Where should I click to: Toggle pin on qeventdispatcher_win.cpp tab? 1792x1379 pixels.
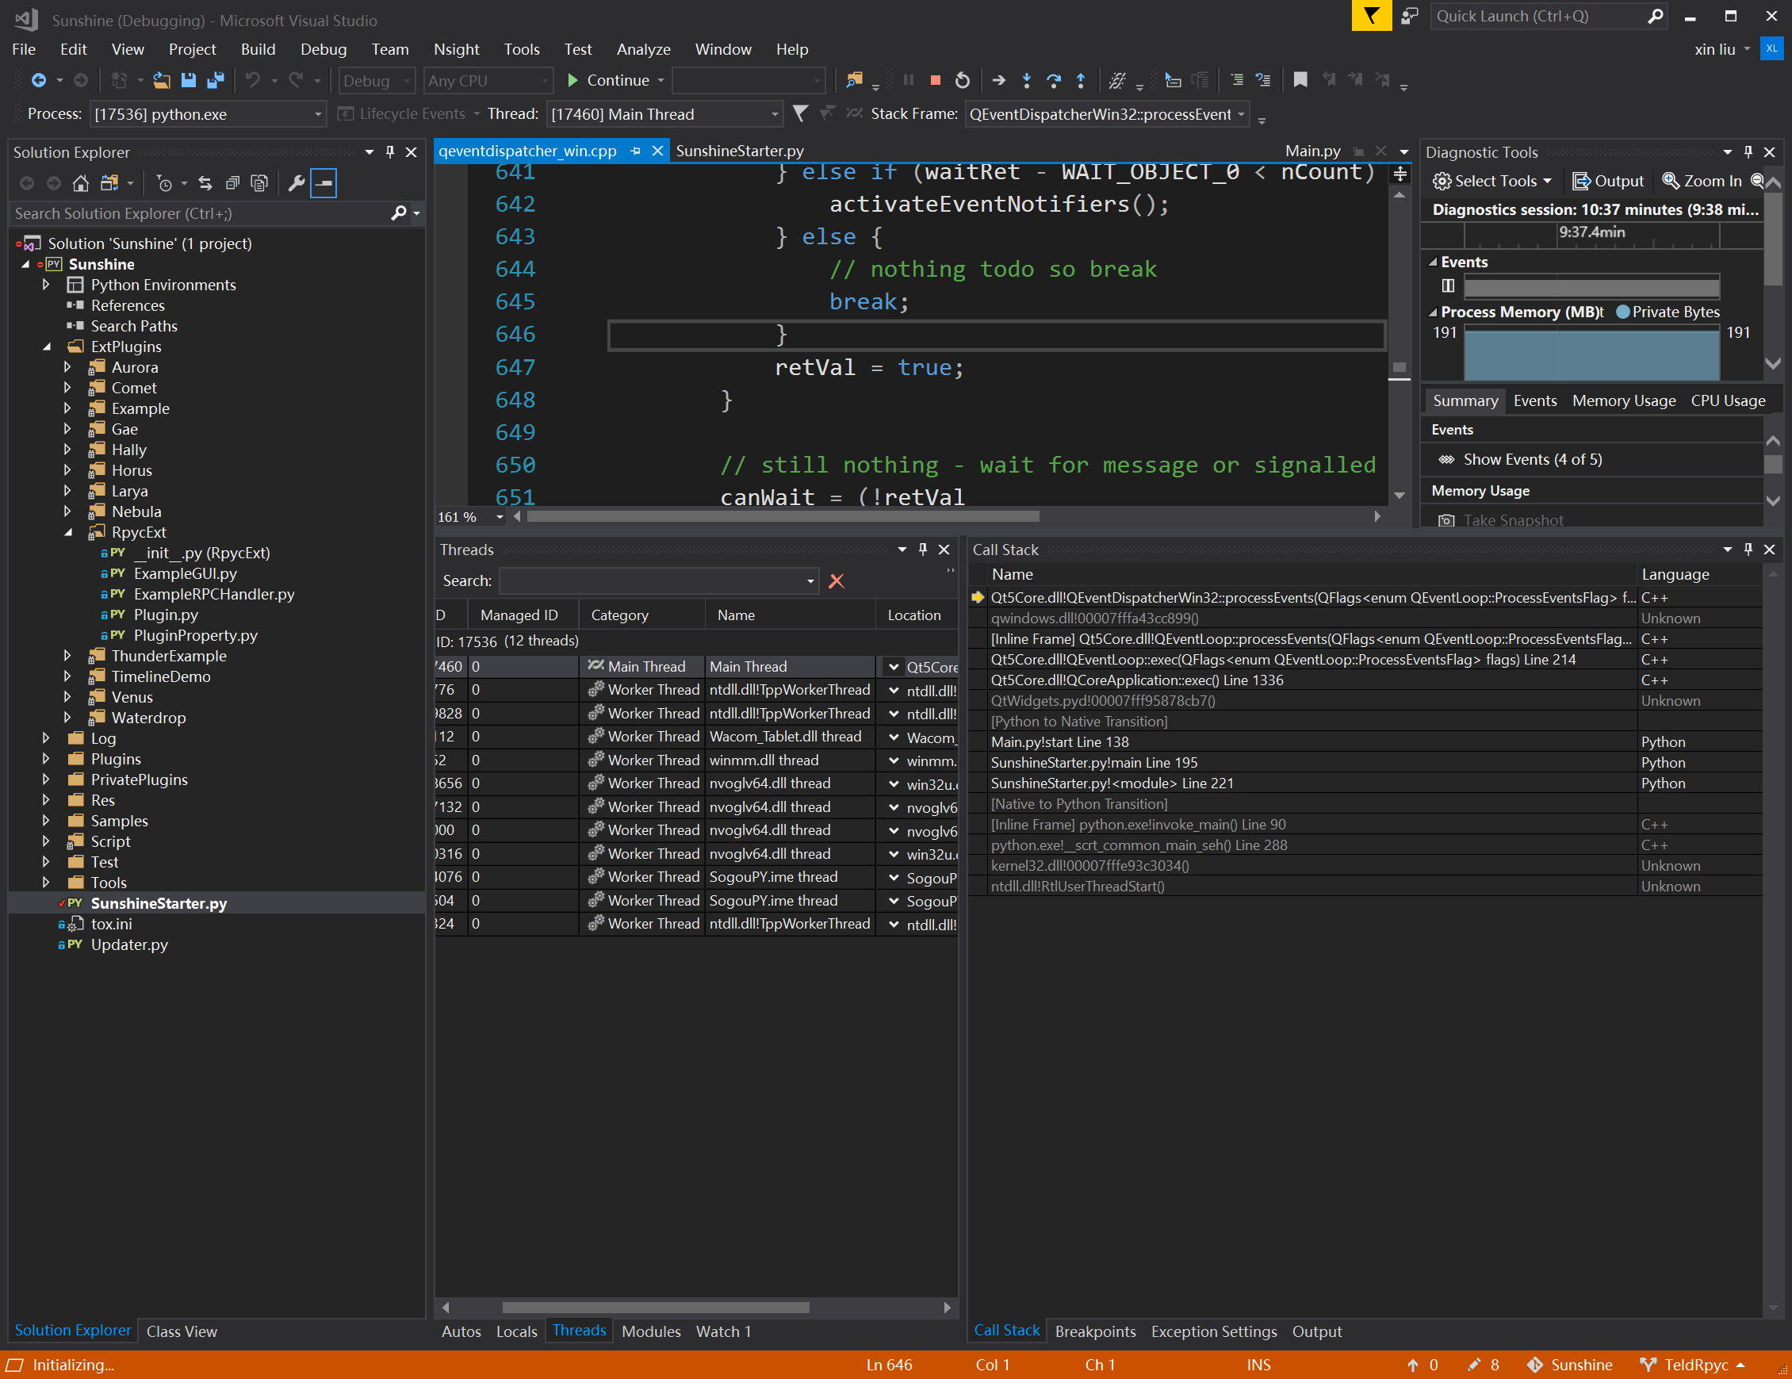click(x=635, y=151)
